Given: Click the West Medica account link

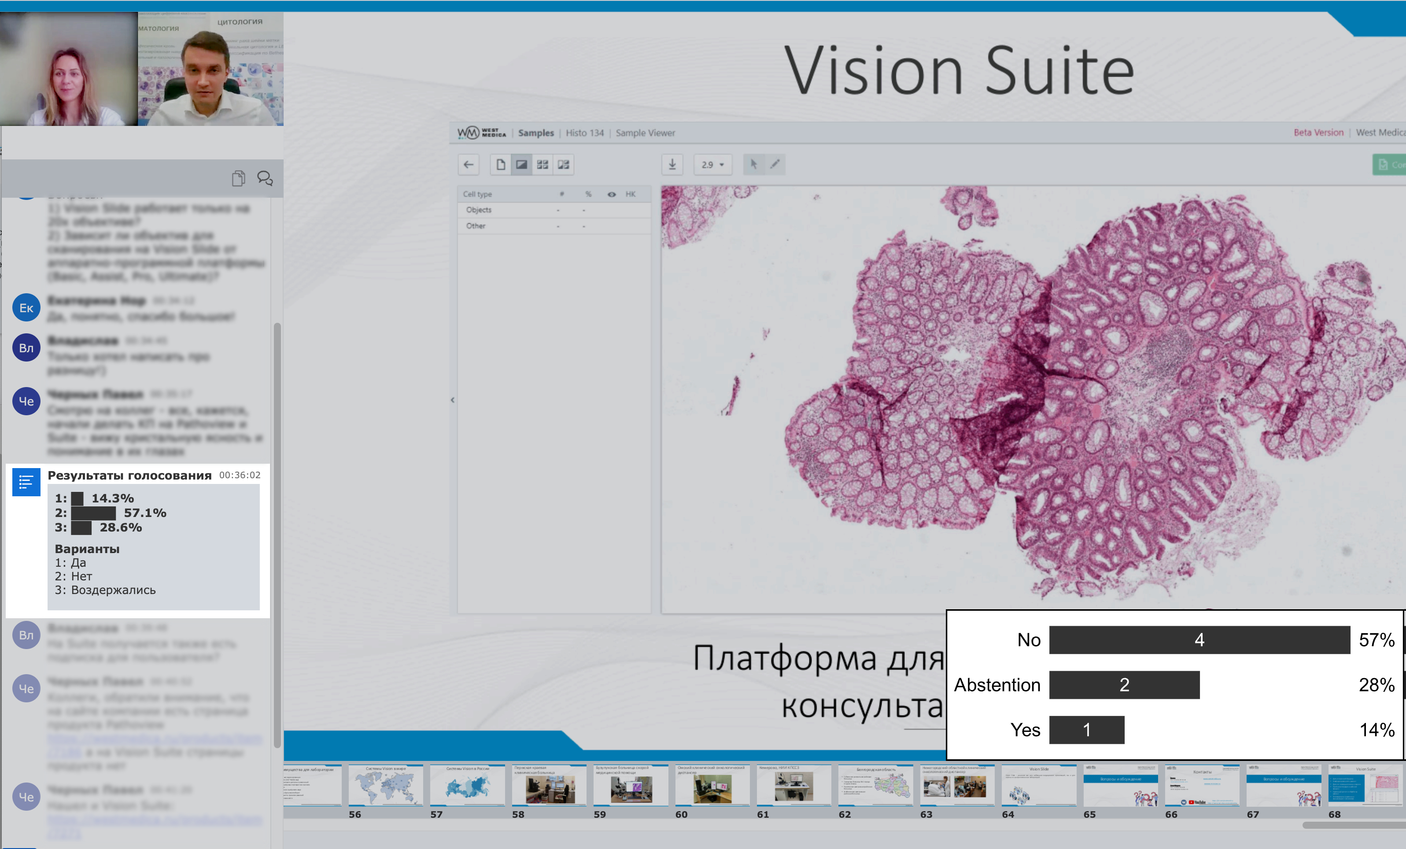Looking at the screenshot, I should click(1380, 133).
